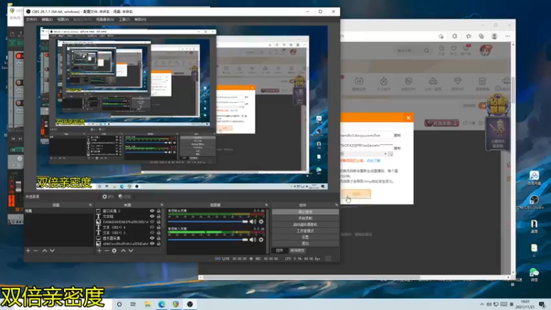Open browser more options menu
The width and height of the screenshot is (551, 310).
[508, 37]
